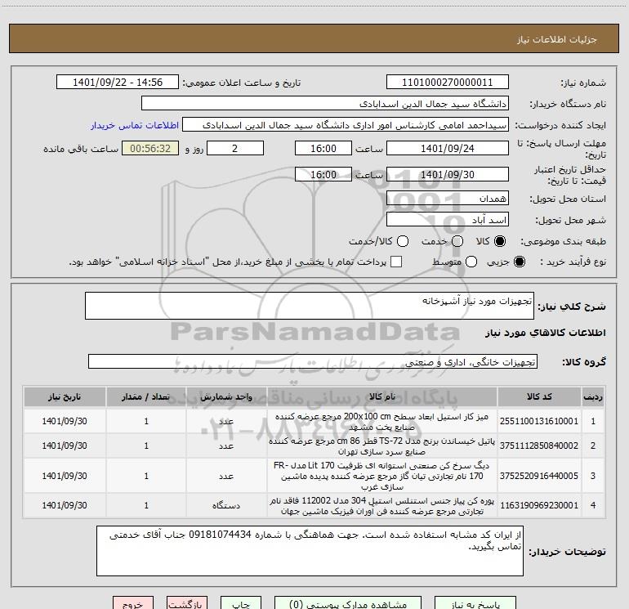Click price validity date 1401/09/30 field
The height and width of the screenshot is (609, 629).
click(448, 174)
